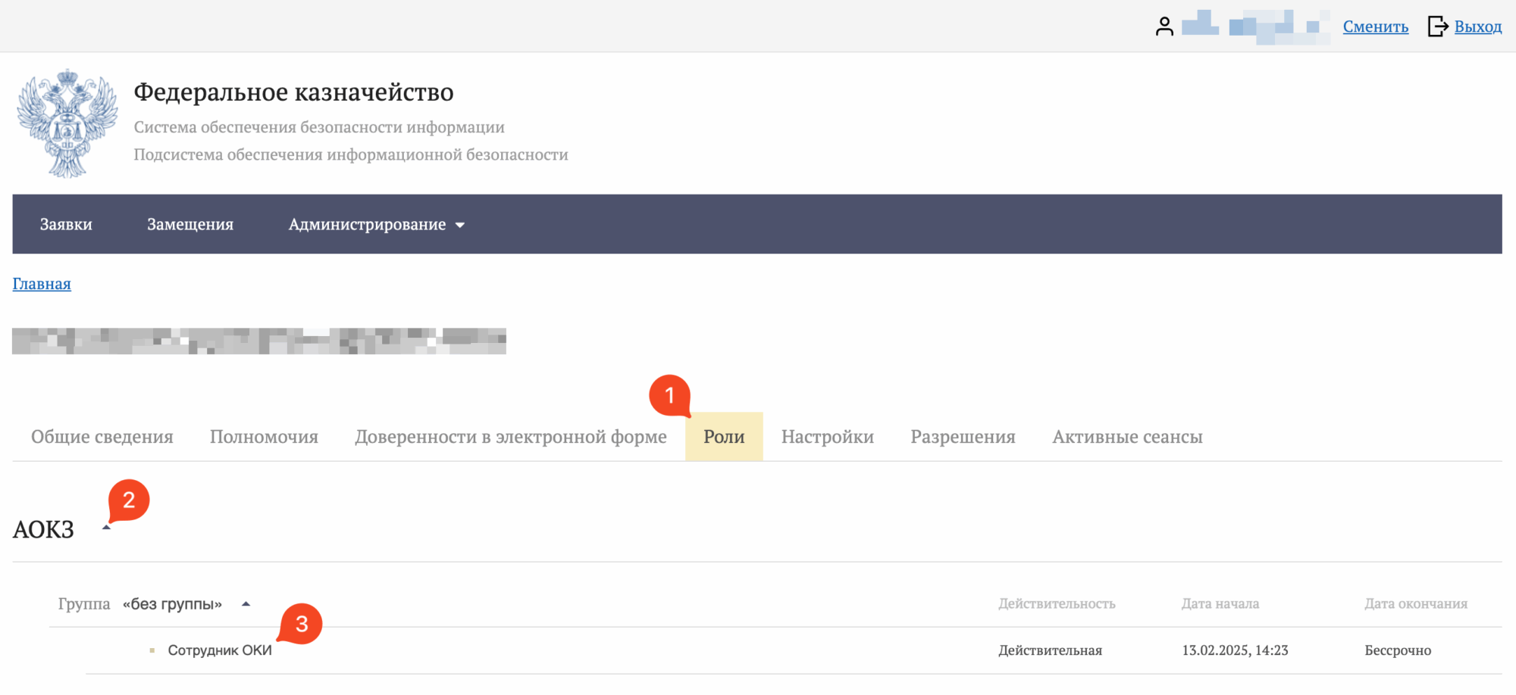The image size is (1516, 695).
Task: Open the Заявки menu item
Action: point(66,224)
